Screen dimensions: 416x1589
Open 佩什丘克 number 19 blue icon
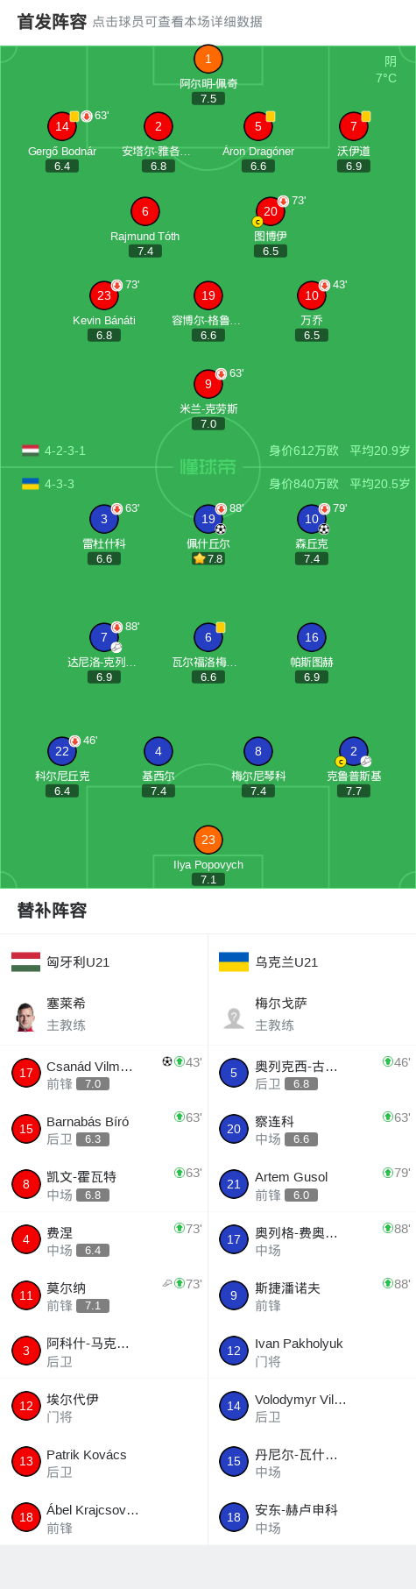click(208, 519)
